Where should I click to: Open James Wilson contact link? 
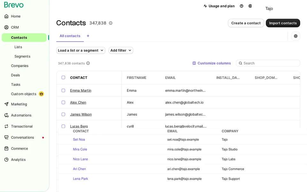(x=81, y=115)
